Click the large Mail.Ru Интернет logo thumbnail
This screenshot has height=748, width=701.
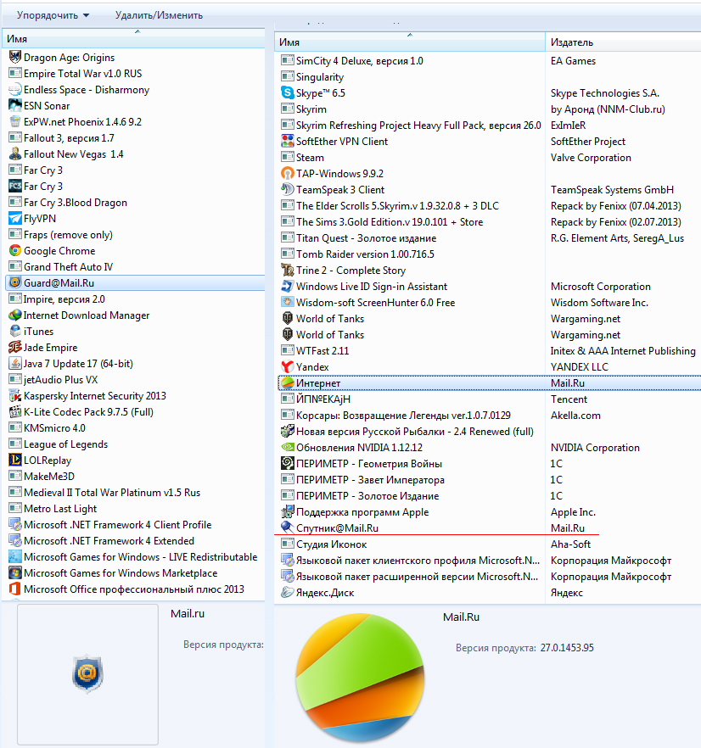tap(360, 678)
